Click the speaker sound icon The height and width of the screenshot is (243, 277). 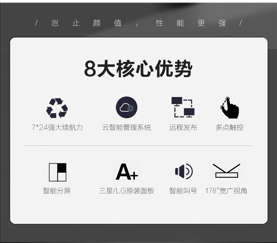click(x=184, y=171)
